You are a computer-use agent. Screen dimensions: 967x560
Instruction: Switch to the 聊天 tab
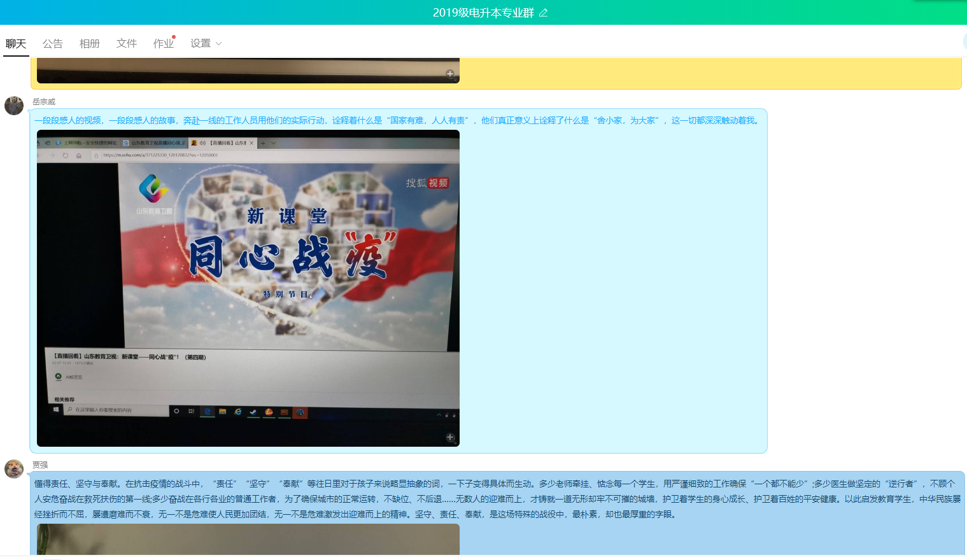point(16,43)
